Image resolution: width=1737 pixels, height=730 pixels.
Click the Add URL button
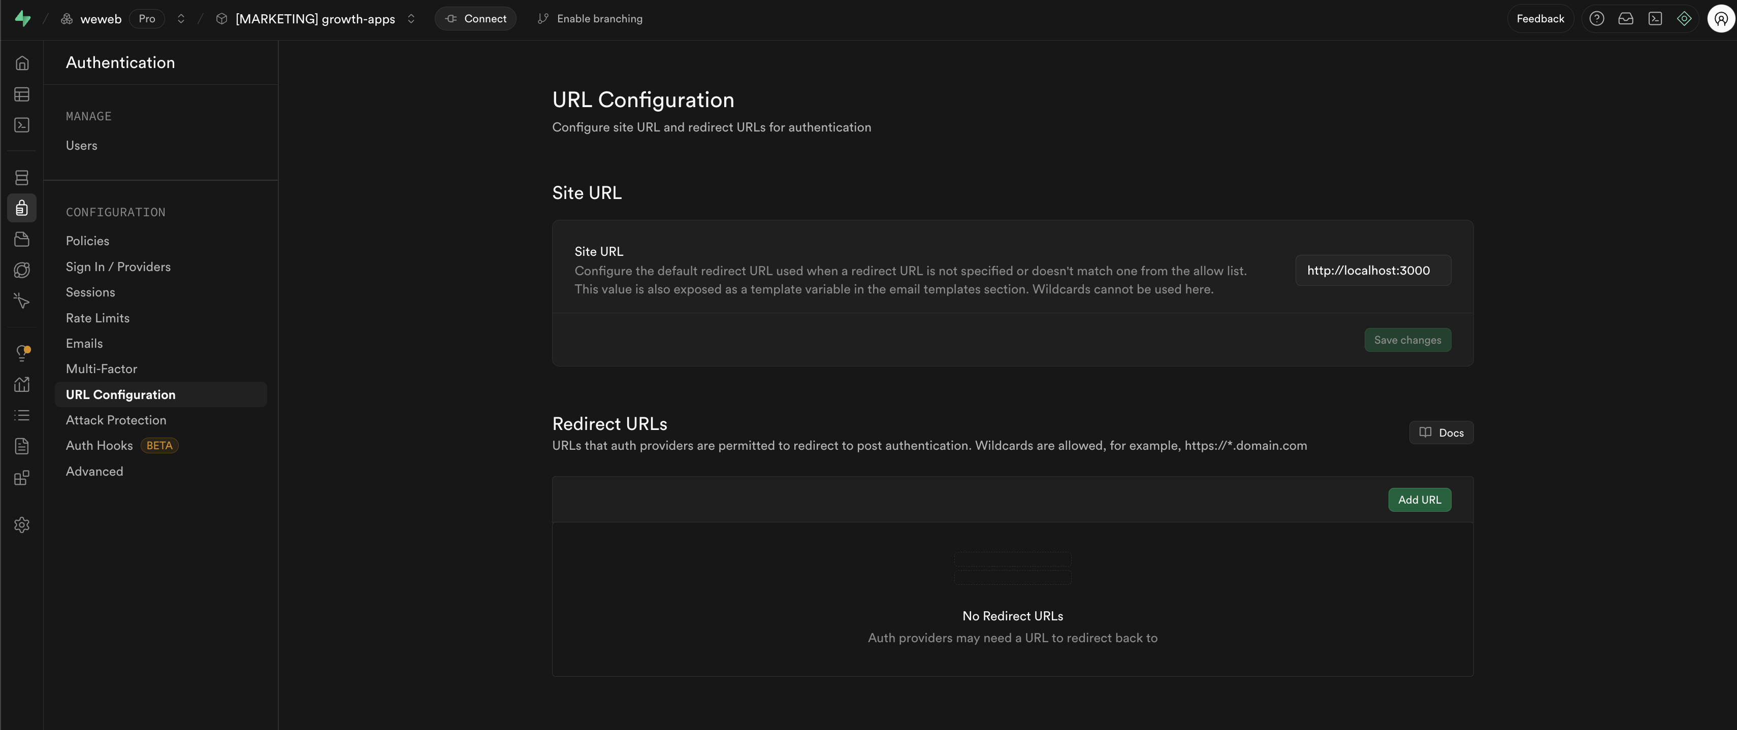tap(1419, 500)
